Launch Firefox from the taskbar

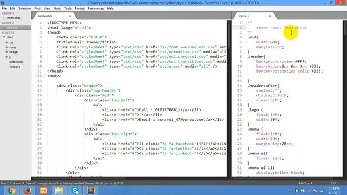pyautogui.click(x=28, y=190)
